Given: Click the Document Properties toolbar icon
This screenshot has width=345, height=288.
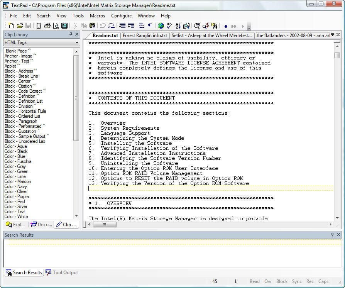Looking at the screenshot, I should coord(64,26).
